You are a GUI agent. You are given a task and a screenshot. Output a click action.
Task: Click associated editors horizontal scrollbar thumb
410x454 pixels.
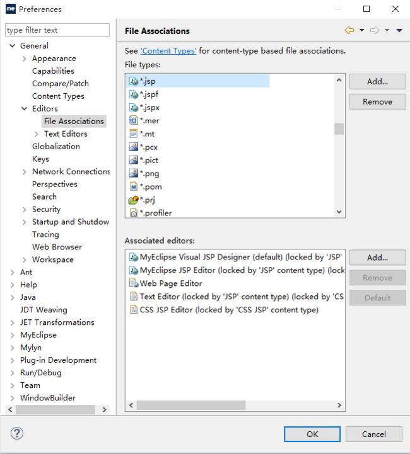point(191,405)
